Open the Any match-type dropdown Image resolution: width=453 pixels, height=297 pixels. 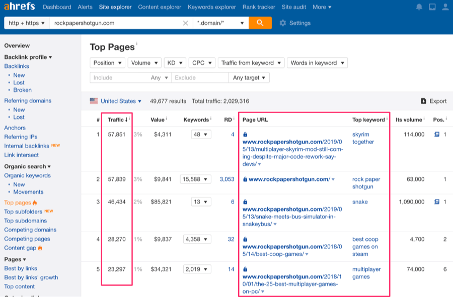(x=159, y=77)
